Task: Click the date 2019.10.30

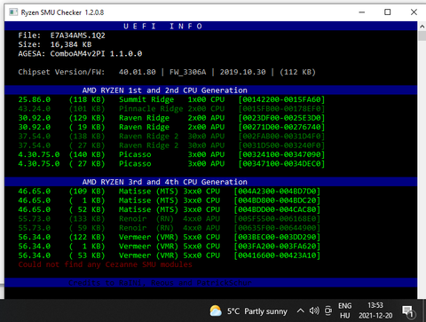Action: (x=242, y=72)
